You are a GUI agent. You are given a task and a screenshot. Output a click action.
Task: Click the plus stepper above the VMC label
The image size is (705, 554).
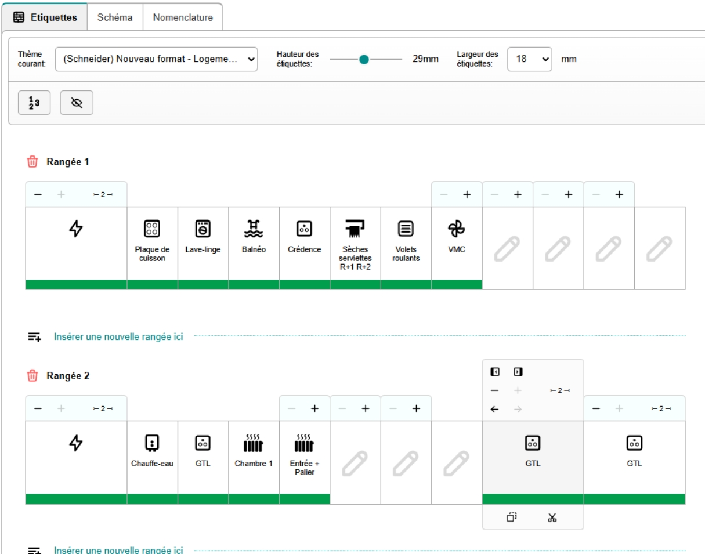(467, 195)
